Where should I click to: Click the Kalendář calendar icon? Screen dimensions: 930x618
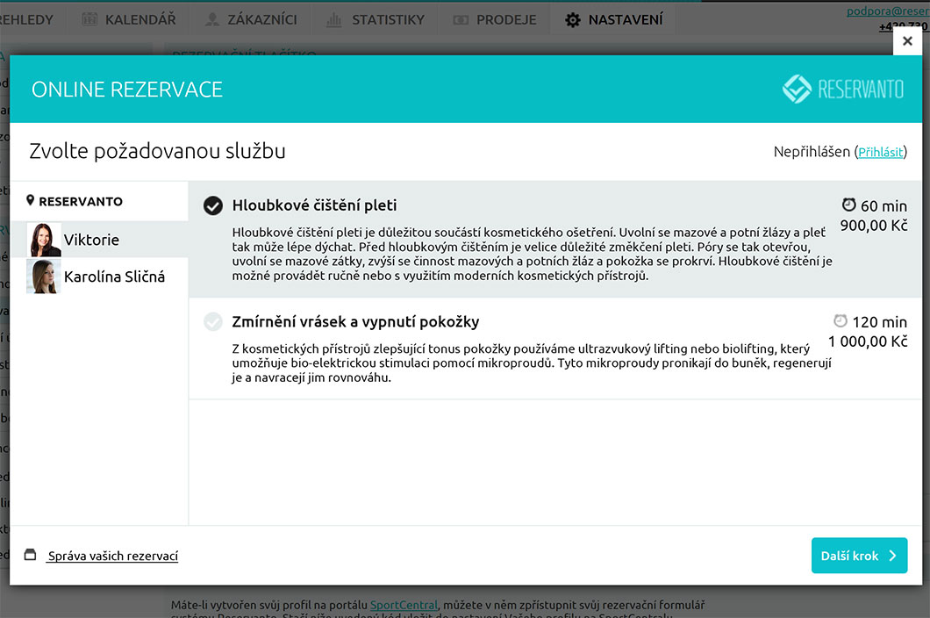pos(89,19)
